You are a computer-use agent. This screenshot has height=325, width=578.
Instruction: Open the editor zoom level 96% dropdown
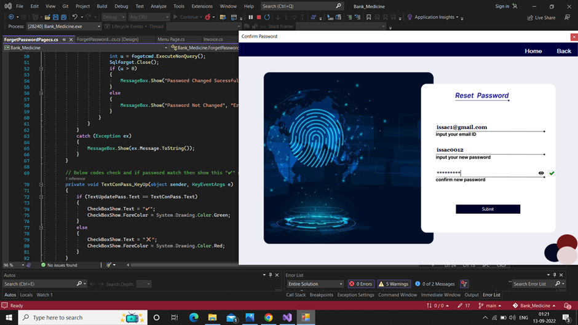[23, 265]
